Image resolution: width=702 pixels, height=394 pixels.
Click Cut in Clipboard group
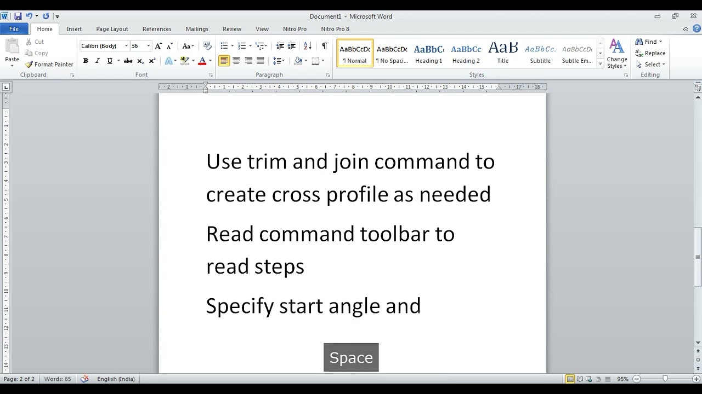(x=35, y=42)
